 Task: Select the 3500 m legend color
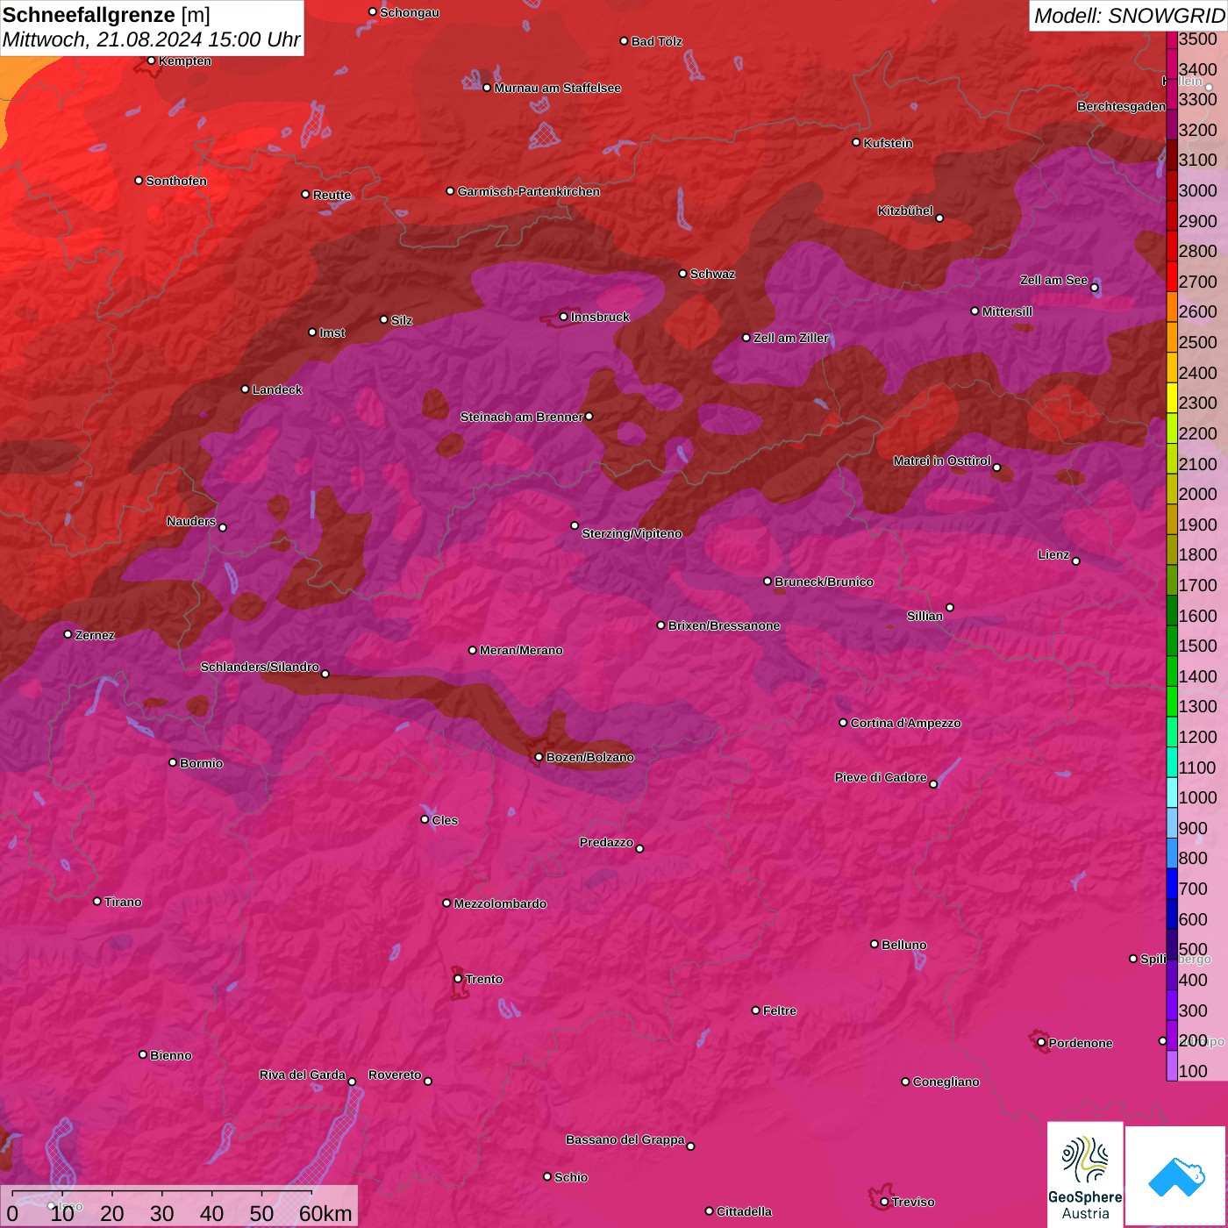pos(1172,39)
